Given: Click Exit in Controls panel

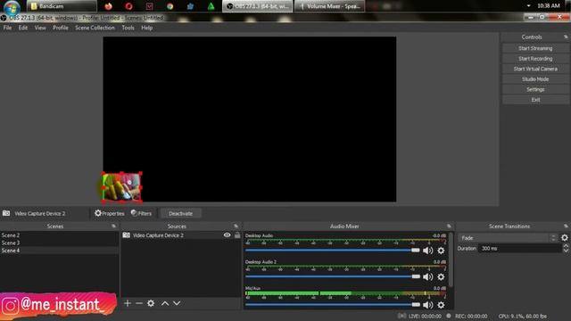Looking at the screenshot, I should pos(535,99).
